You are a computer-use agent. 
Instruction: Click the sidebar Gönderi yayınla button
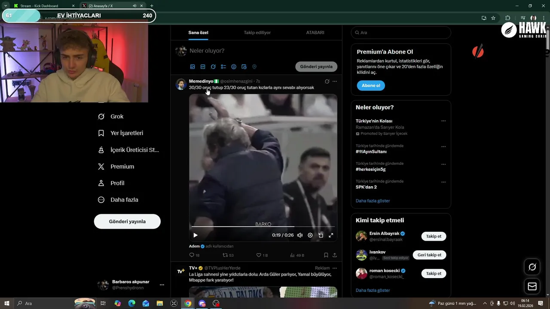point(127,221)
